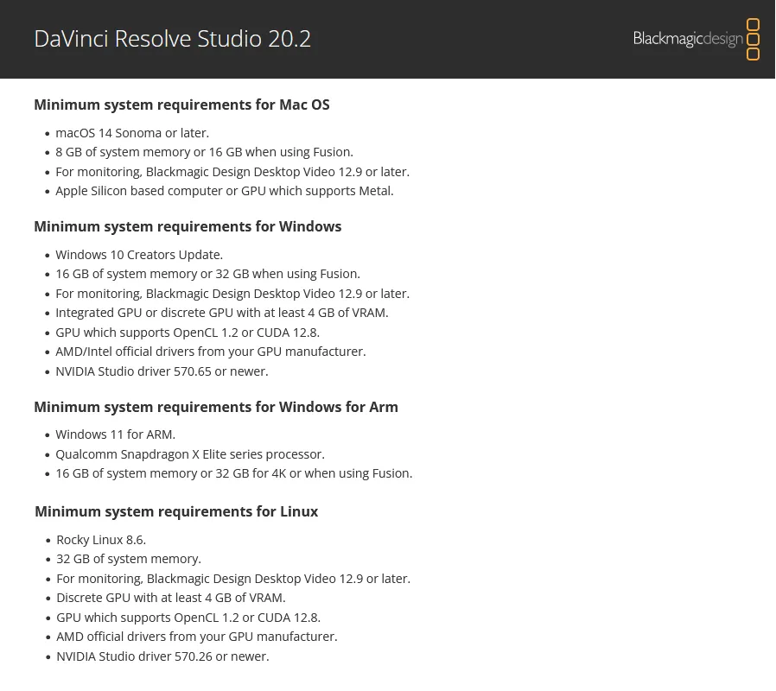Click 'Qualcomm Snapdragon X Elite series processor.'

pyautogui.click(x=190, y=454)
